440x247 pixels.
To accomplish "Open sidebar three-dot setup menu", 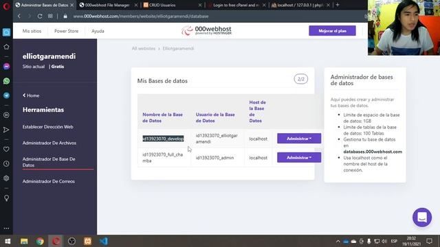I will point(6,228).
